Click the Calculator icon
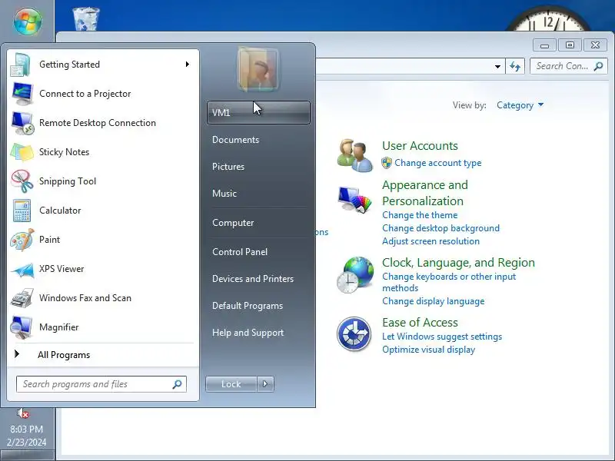This screenshot has height=461, width=615. click(22, 211)
